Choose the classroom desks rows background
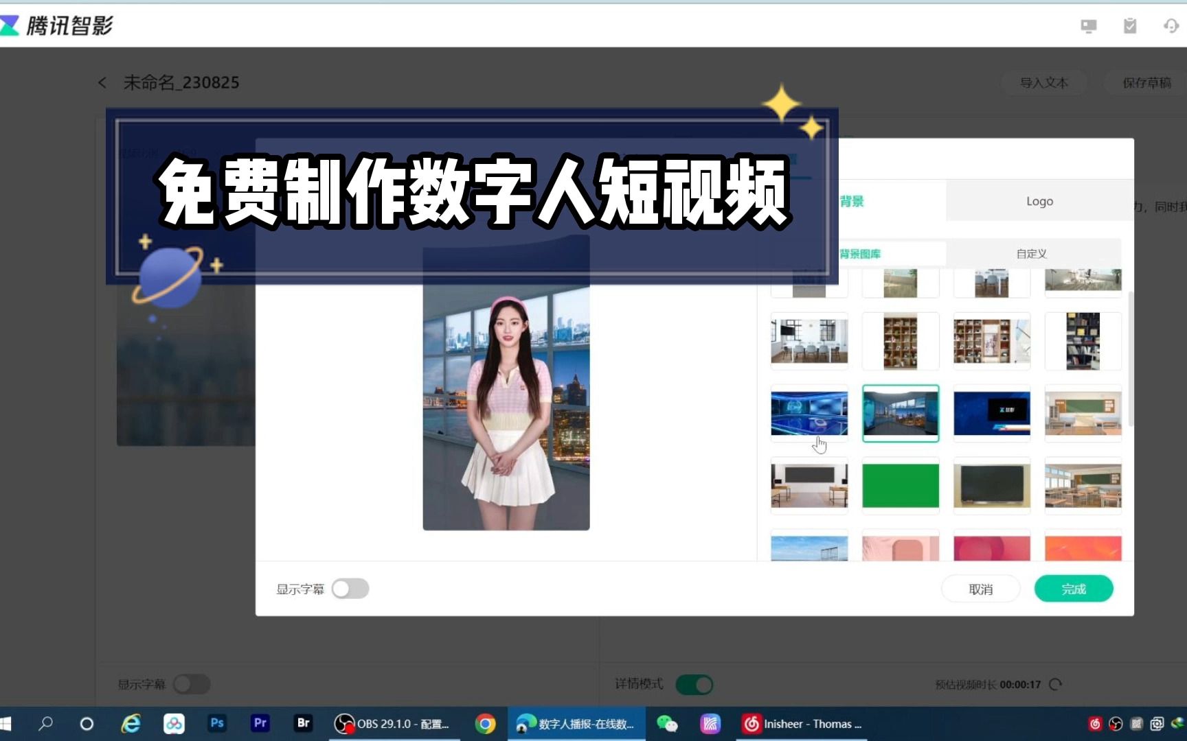This screenshot has height=741, width=1187. (1083, 486)
